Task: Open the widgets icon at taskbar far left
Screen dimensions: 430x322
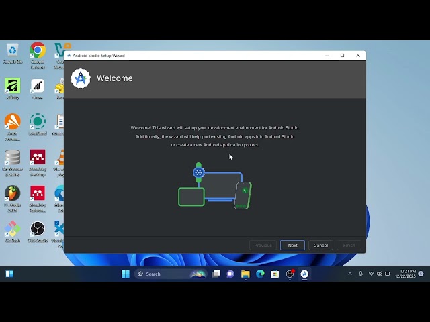Action: pyautogui.click(x=9, y=274)
